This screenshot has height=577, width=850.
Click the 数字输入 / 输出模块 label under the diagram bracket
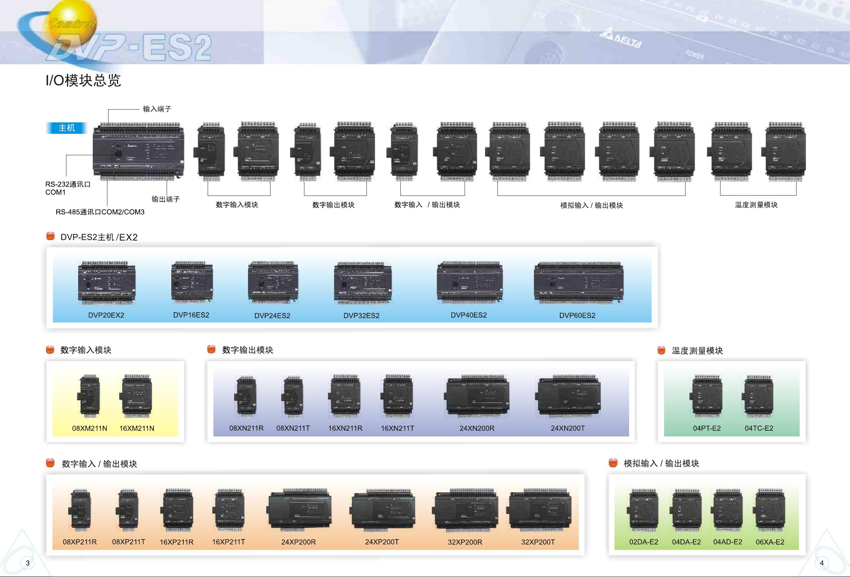coord(427,205)
